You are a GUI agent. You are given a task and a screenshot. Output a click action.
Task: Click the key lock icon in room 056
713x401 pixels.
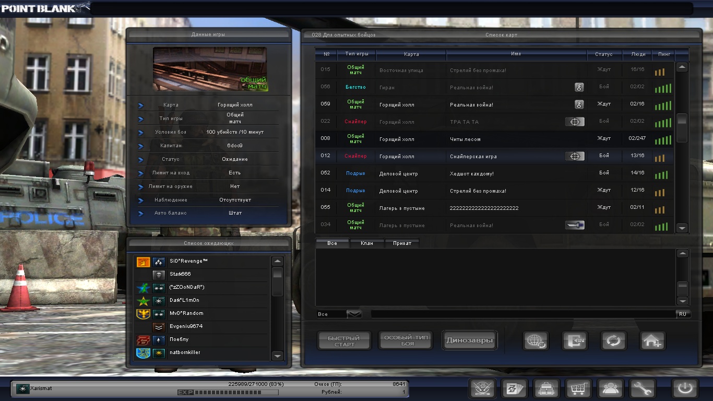click(x=579, y=87)
